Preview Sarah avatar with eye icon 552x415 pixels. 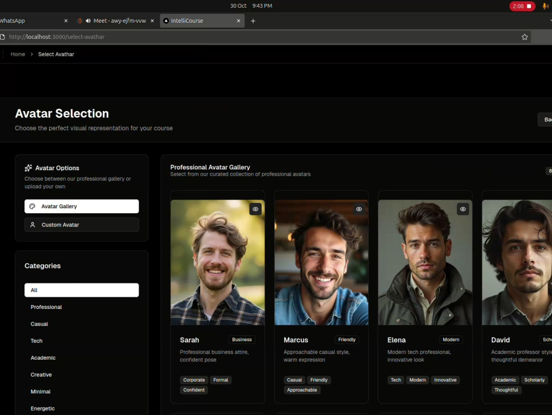pyautogui.click(x=255, y=209)
